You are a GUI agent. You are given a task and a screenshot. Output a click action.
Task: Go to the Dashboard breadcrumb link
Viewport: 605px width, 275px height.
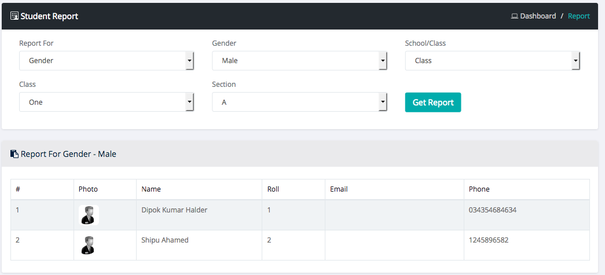tap(538, 16)
